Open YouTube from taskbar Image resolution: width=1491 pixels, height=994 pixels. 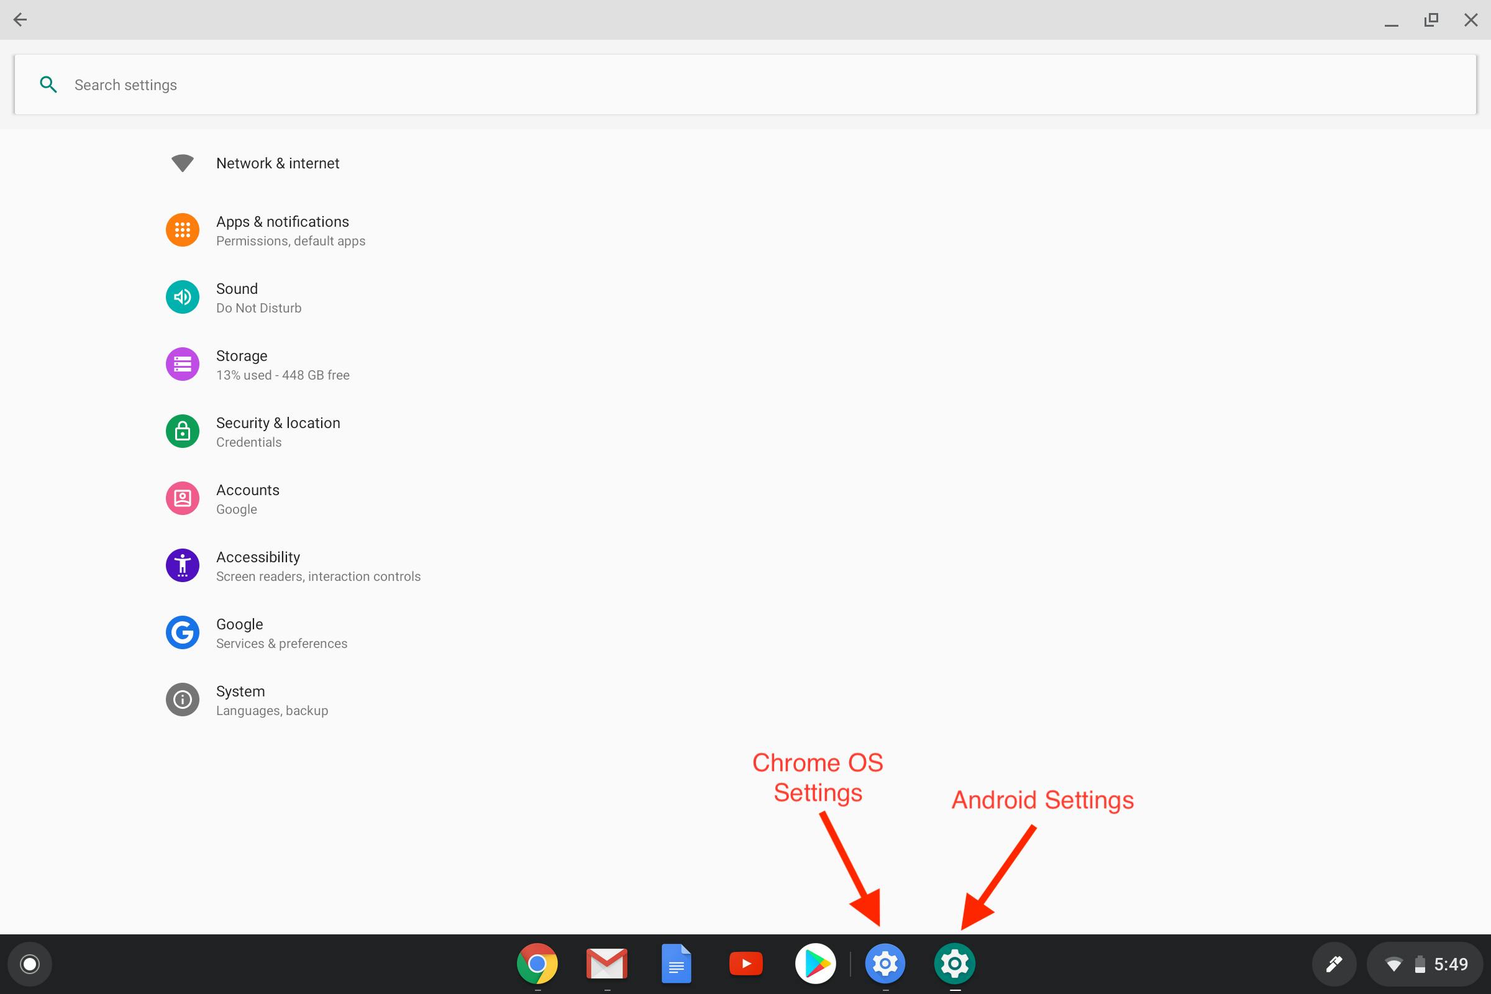pyautogui.click(x=745, y=964)
